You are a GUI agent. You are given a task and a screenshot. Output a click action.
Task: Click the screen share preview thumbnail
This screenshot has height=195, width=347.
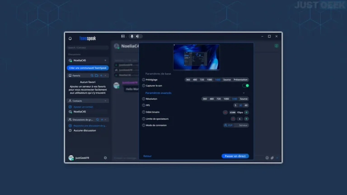point(196,57)
